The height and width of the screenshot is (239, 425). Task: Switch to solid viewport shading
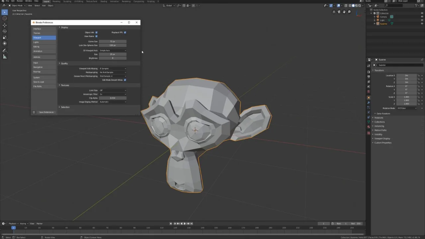click(353, 6)
